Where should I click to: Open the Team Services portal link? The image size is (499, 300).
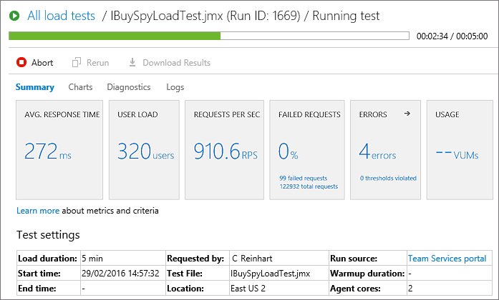pyautogui.click(x=447, y=259)
